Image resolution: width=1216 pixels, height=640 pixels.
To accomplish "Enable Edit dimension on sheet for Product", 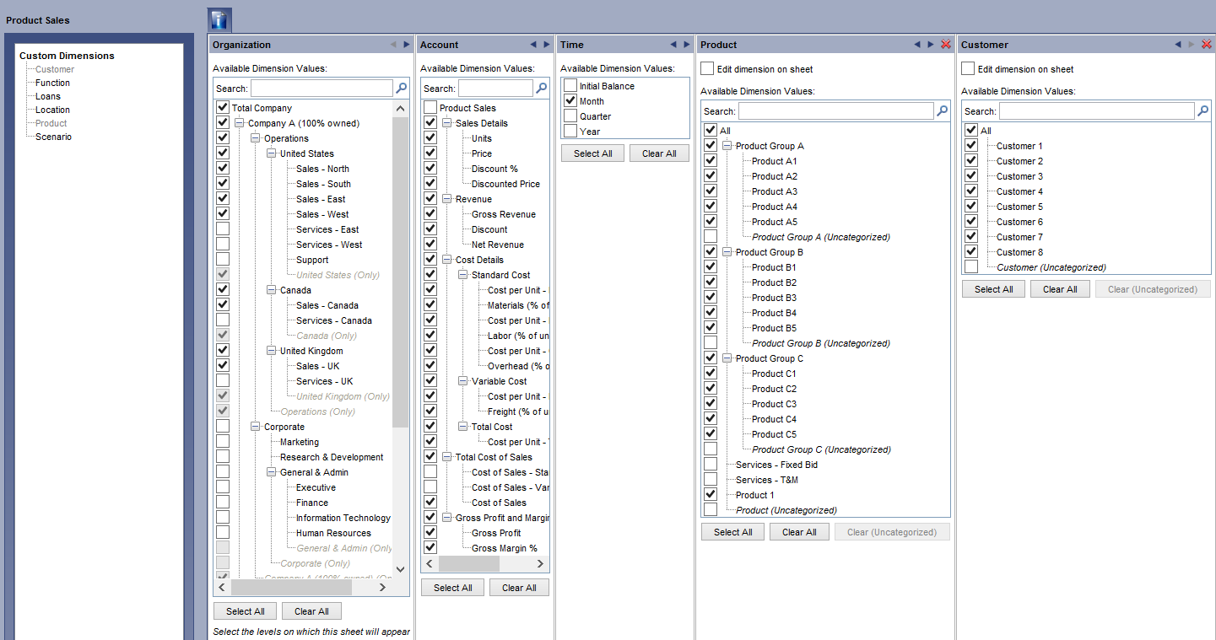I will pos(707,68).
